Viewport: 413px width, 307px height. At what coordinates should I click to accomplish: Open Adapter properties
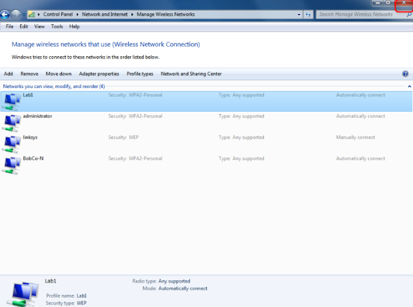99,74
